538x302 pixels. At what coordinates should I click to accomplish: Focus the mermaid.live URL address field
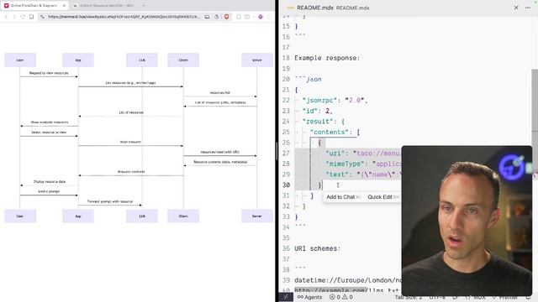(x=124, y=17)
